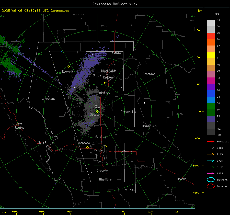Click the Drumheller town label

pos(150,126)
